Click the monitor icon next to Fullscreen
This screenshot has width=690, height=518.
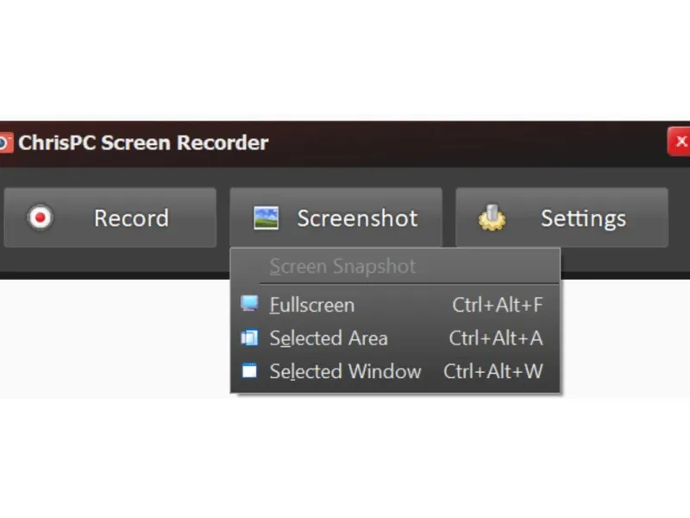(x=249, y=304)
